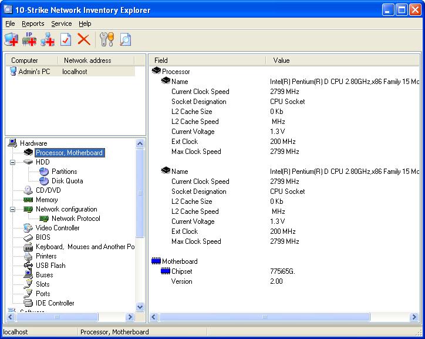Click the Partitions pie icon

point(44,172)
